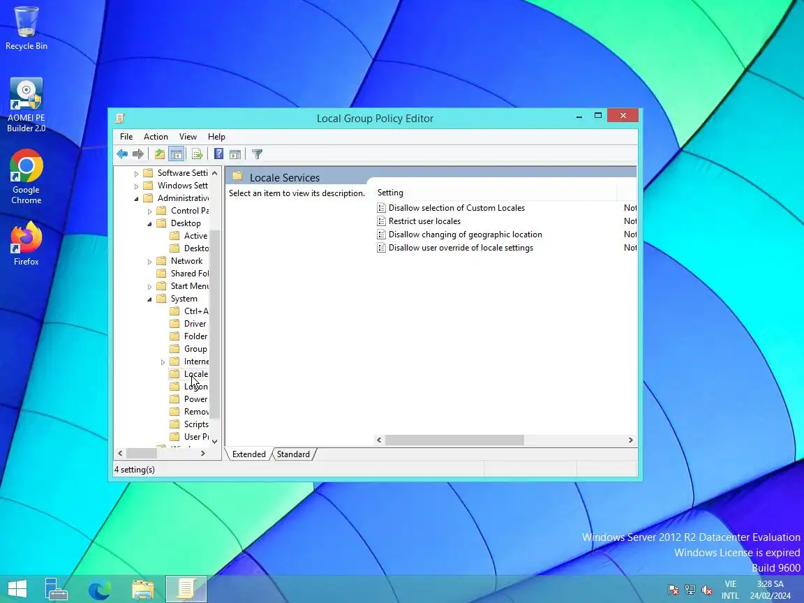The image size is (804, 603).
Task: Click the network tray icon
Action: tap(690, 590)
